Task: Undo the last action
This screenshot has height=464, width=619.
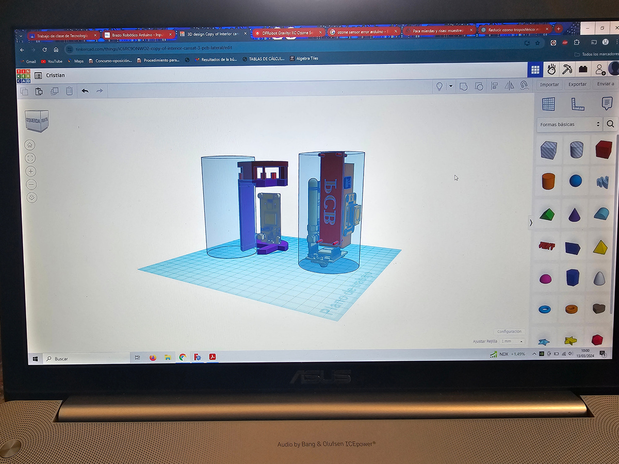Action: tap(85, 91)
